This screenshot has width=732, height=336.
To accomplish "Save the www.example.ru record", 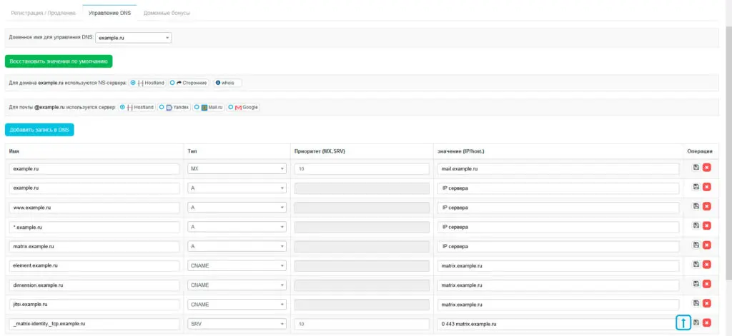I will pos(696,206).
